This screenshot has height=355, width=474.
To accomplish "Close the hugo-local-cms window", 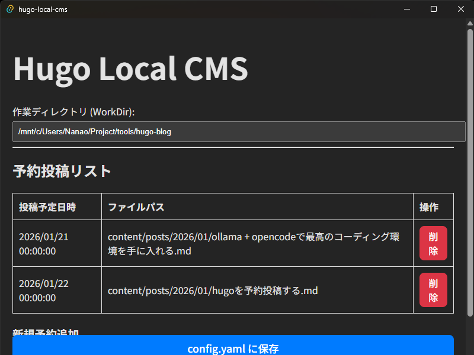I will [x=461, y=9].
